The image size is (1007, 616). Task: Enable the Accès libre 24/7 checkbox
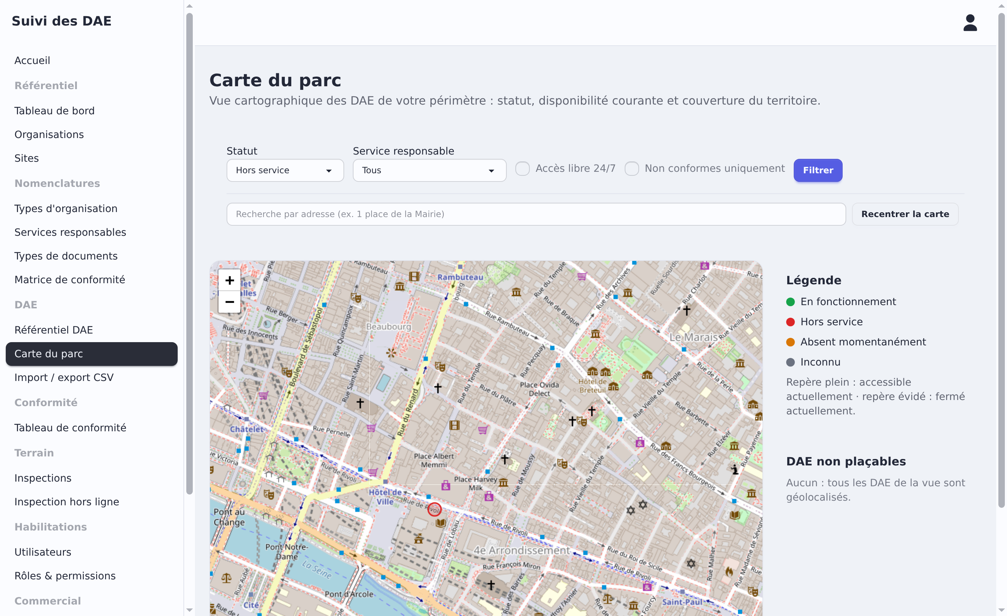click(522, 168)
